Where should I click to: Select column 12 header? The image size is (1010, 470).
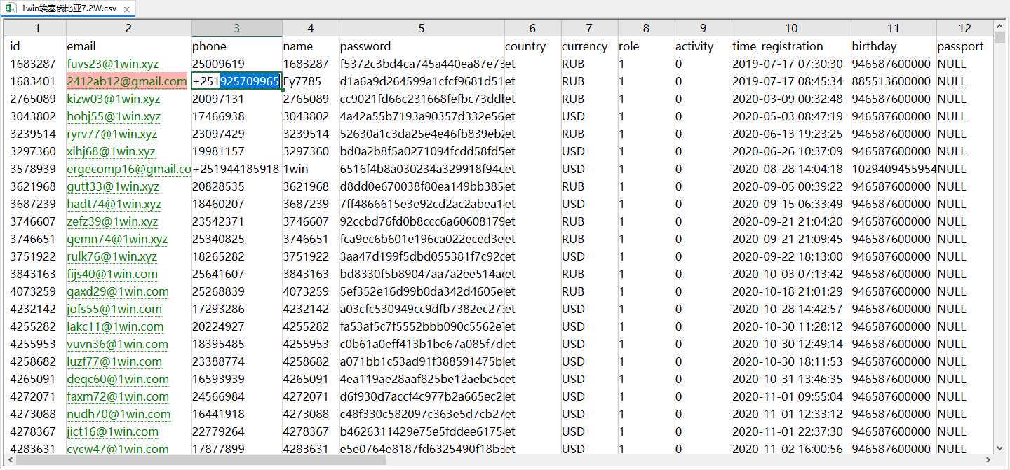[965, 28]
